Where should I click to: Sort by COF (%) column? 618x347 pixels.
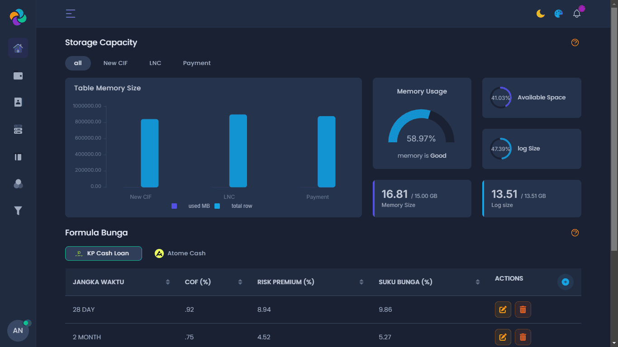point(240,282)
